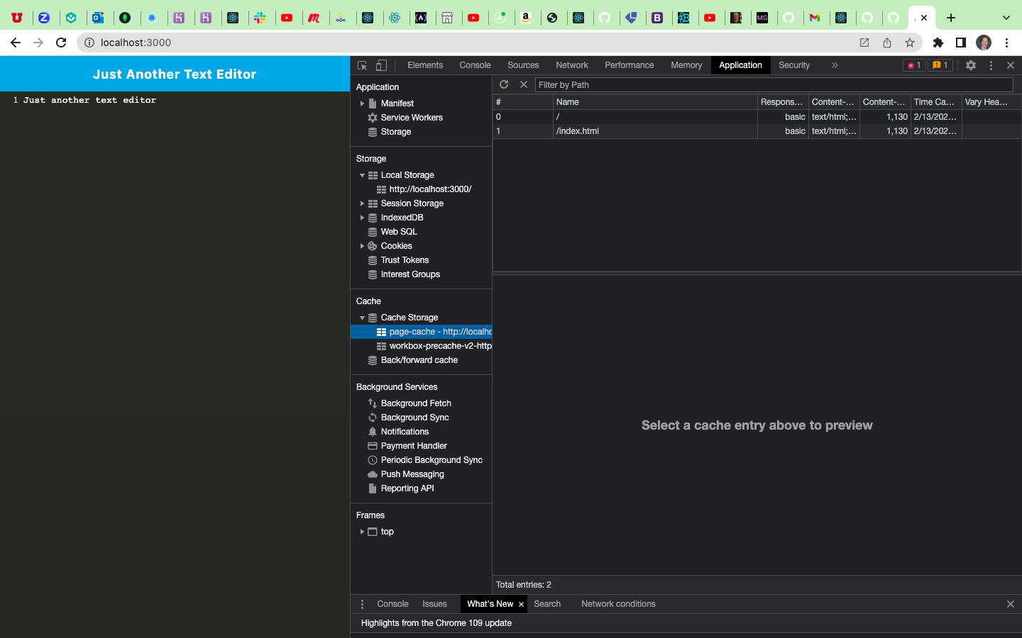Click the inspect element picker icon

tap(363, 65)
